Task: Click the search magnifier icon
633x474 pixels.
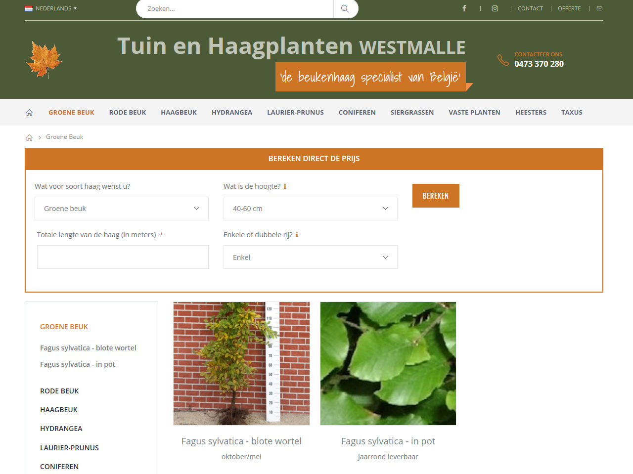Action: click(345, 8)
